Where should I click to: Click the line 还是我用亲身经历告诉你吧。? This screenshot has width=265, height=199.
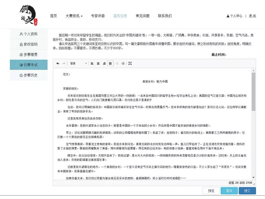click(x=85, y=118)
